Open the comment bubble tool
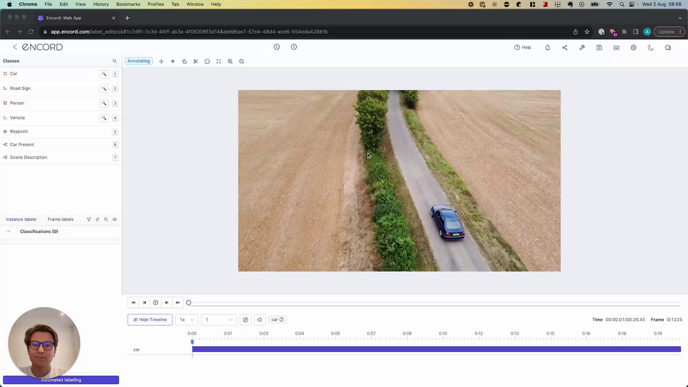The width and height of the screenshot is (688, 387). [207, 61]
